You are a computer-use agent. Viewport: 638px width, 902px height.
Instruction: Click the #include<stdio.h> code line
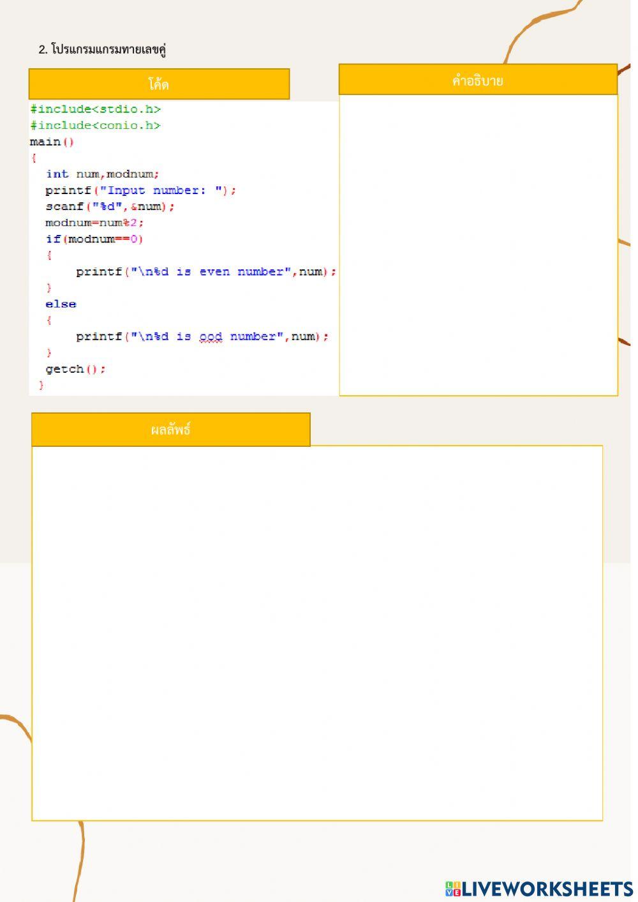pyautogui.click(x=96, y=109)
